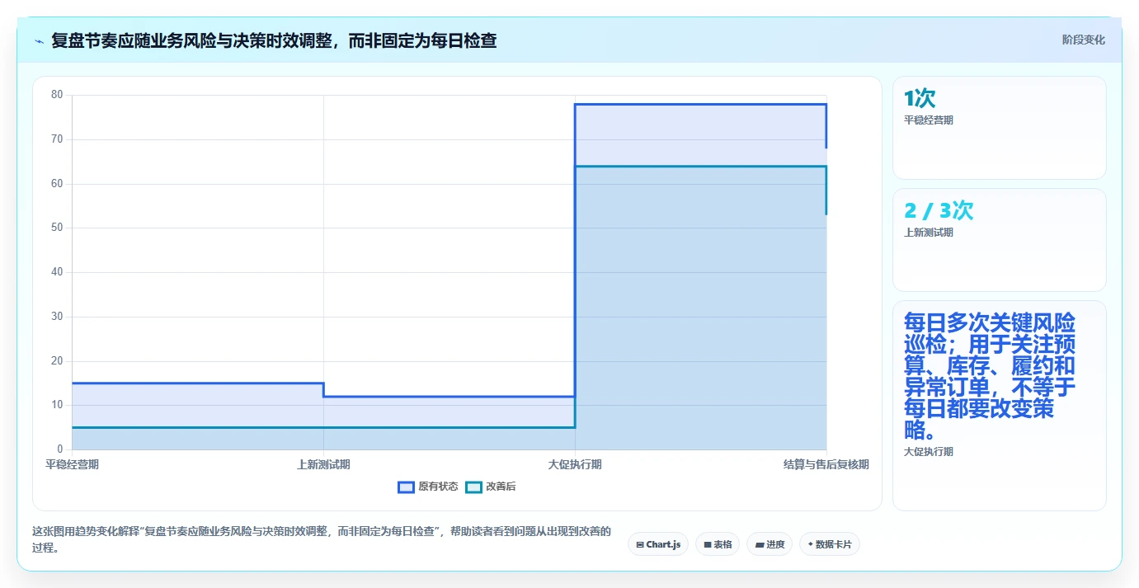Select the 1次 平稳经营期 card

[999, 128]
